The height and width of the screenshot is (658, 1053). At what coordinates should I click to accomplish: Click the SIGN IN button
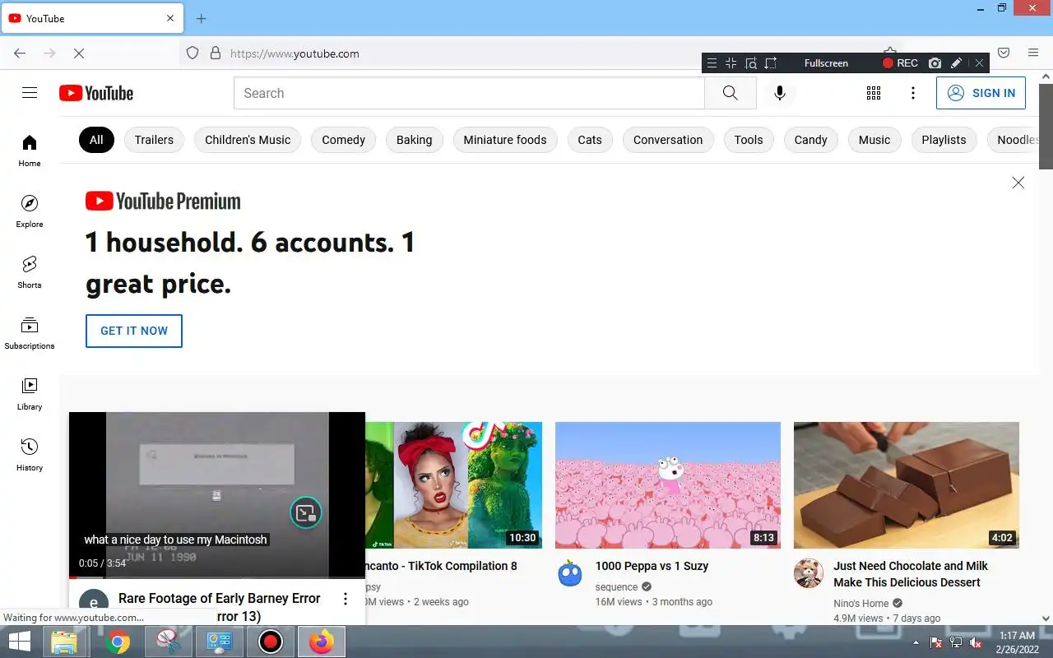click(981, 93)
